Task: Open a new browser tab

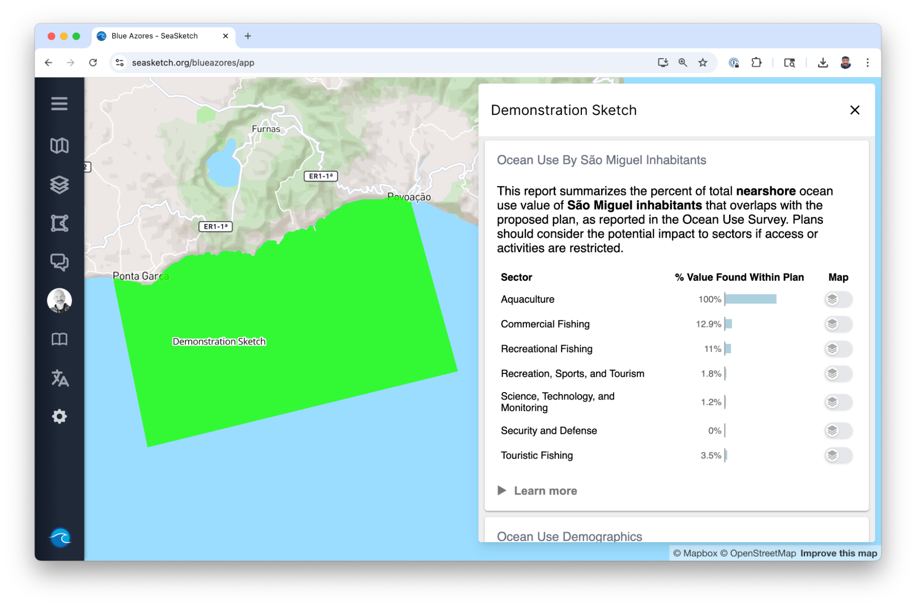Action: point(248,36)
